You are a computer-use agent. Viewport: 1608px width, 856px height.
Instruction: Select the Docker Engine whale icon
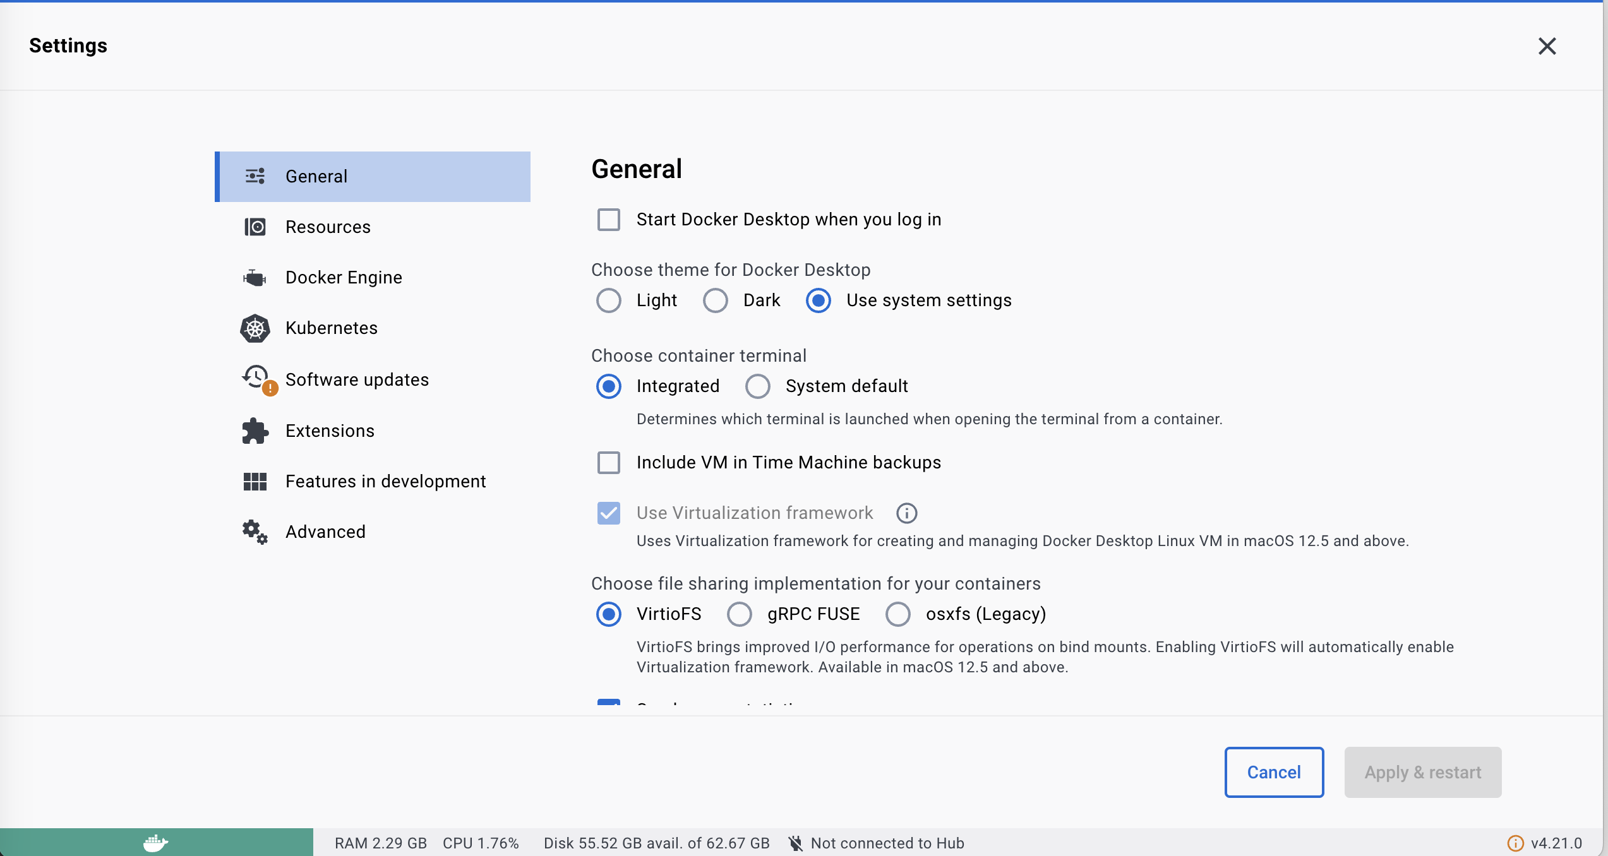[255, 277]
